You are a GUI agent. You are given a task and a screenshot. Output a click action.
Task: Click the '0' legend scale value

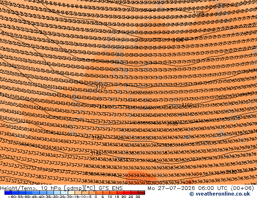96,196
